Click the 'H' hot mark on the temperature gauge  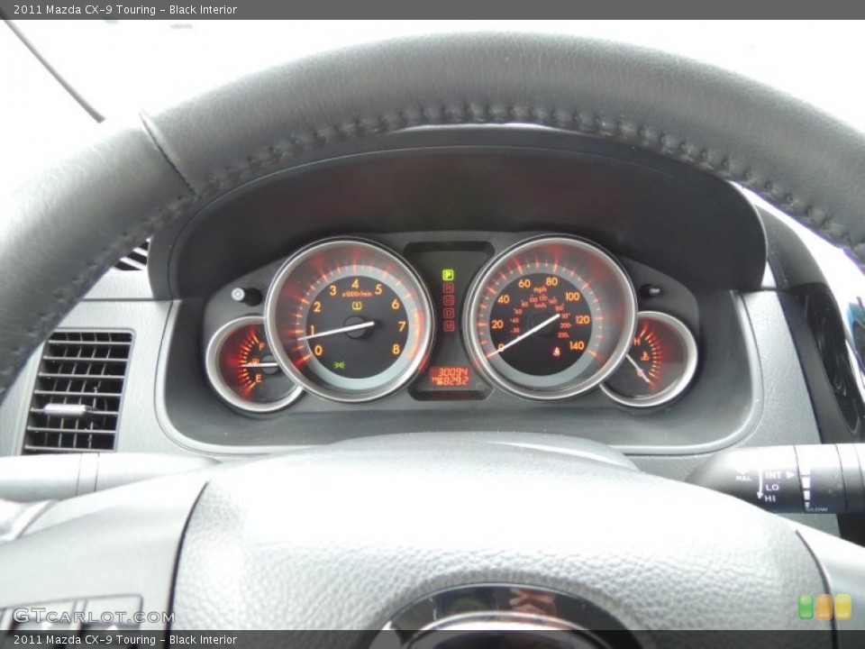point(637,342)
